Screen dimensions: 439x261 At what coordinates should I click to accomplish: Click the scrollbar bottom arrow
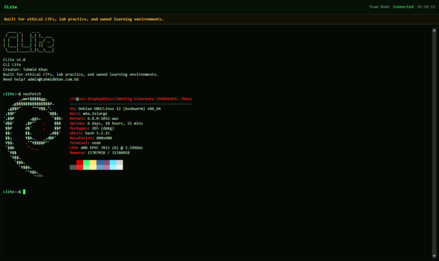(434, 256)
